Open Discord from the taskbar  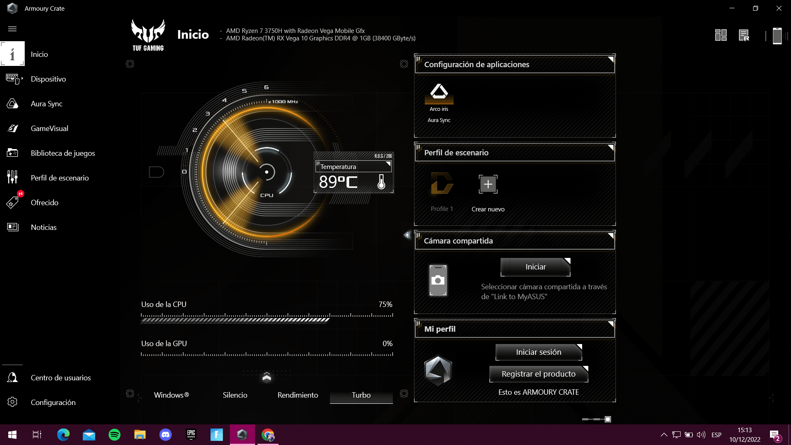pos(166,435)
